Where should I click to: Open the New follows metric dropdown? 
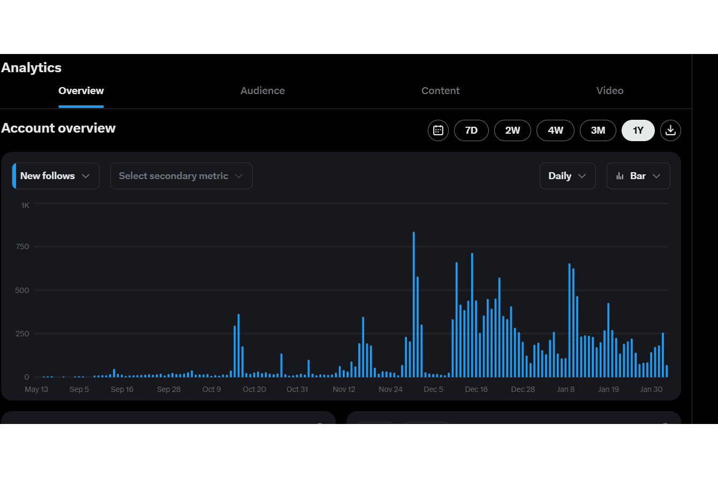pyautogui.click(x=56, y=176)
